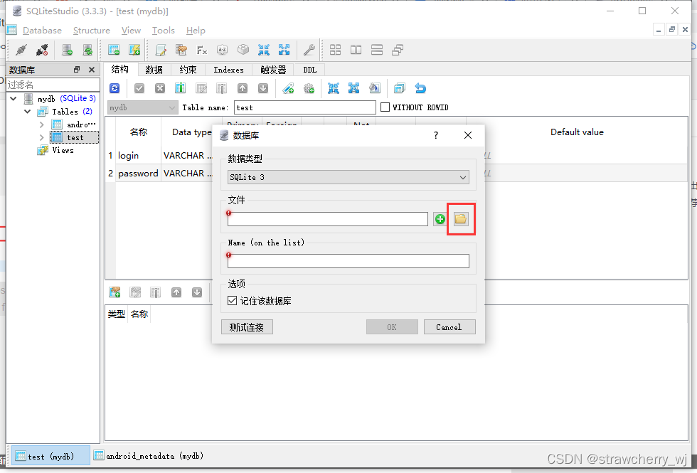The height and width of the screenshot is (473, 697).
Task: Click the Commit structure changes checkmark icon
Action: 139,88
